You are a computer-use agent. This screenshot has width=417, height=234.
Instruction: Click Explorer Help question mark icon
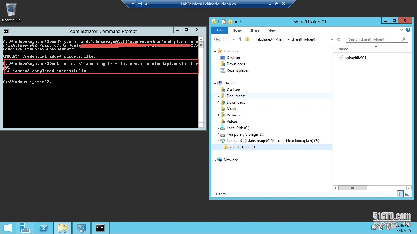pos(408,30)
